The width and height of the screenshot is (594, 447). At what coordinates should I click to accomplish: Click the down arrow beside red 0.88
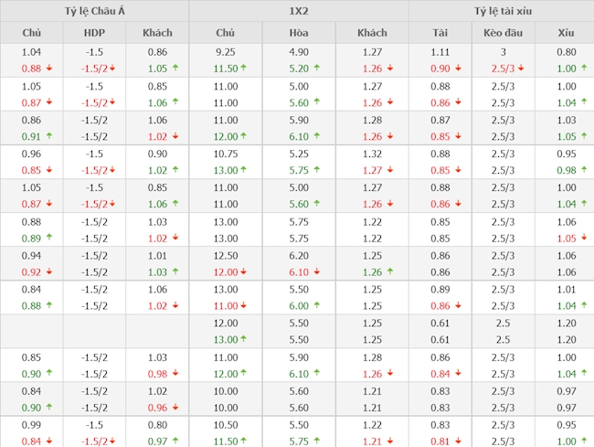tap(48, 69)
